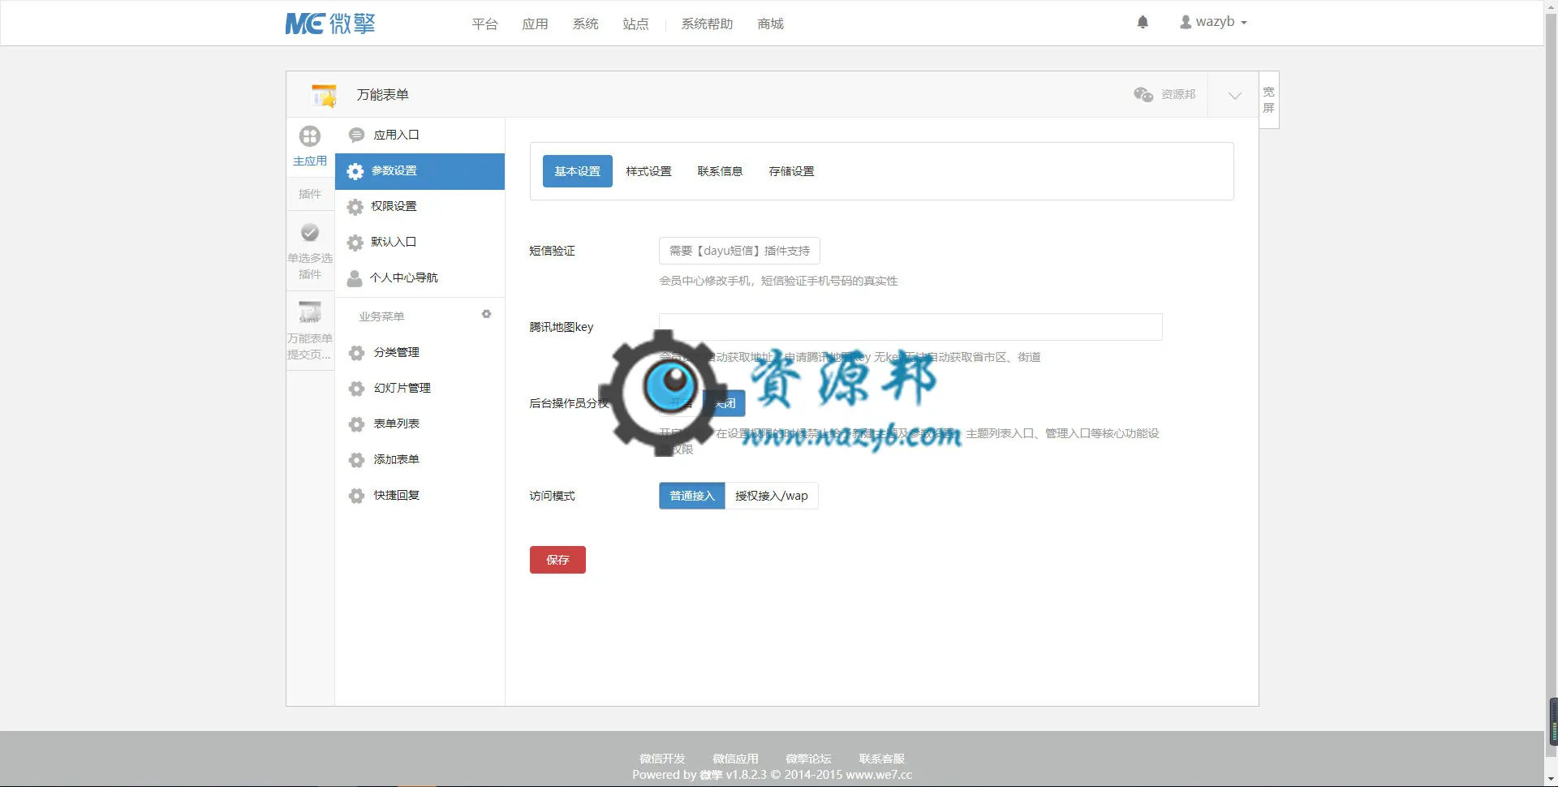Click the 需要【dayu短信】插件支持 button
The width and height of the screenshot is (1558, 787).
click(x=739, y=251)
